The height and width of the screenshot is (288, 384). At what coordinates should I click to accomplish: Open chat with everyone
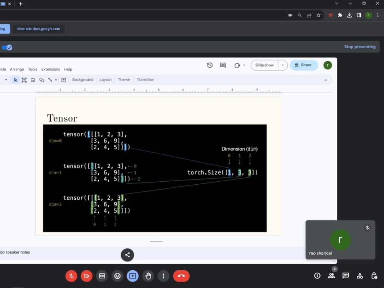(346, 276)
